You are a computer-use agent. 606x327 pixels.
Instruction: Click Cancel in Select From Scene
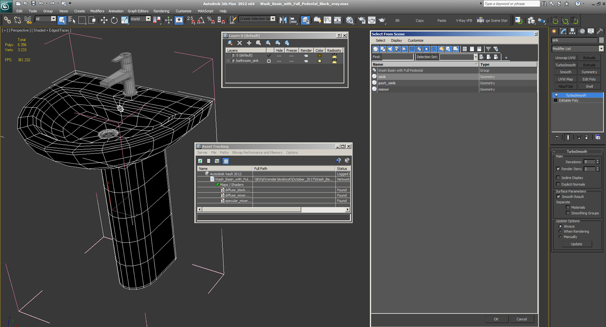[522, 319]
